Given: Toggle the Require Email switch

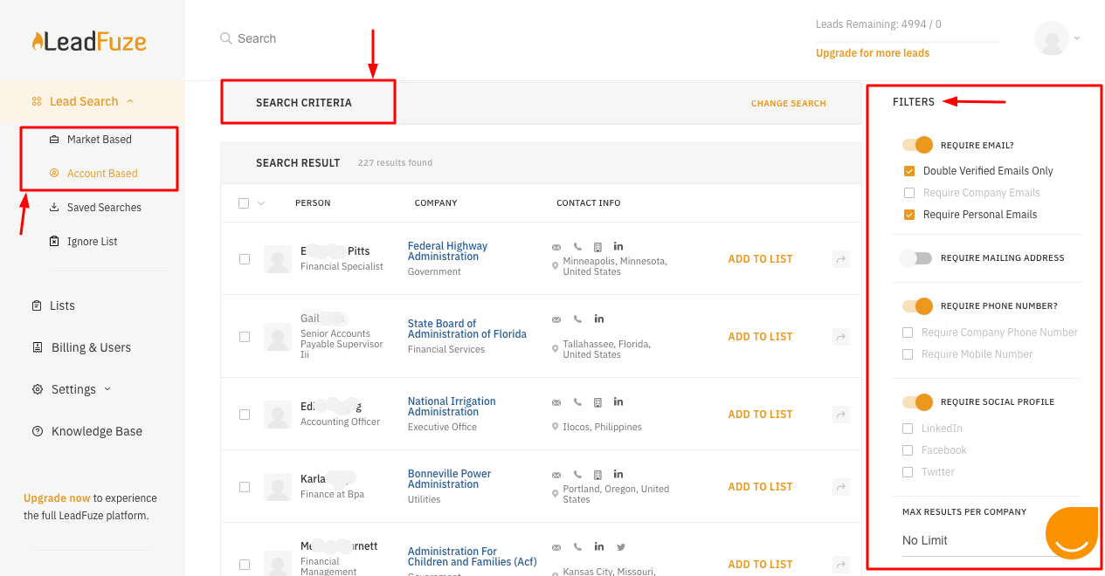Looking at the screenshot, I should click(918, 145).
